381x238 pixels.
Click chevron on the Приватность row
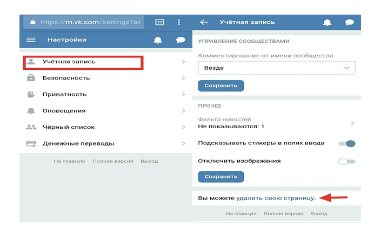click(183, 94)
